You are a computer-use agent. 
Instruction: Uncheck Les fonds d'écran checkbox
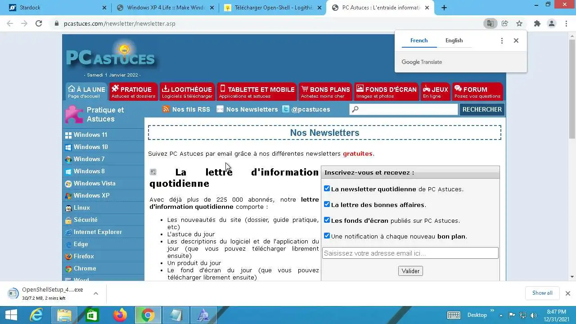coord(327,220)
